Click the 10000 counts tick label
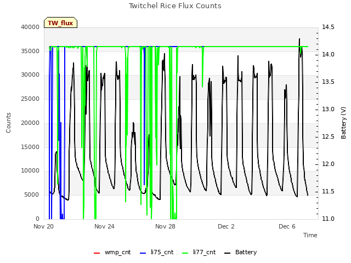The image size is (351, 263). coord(30,171)
